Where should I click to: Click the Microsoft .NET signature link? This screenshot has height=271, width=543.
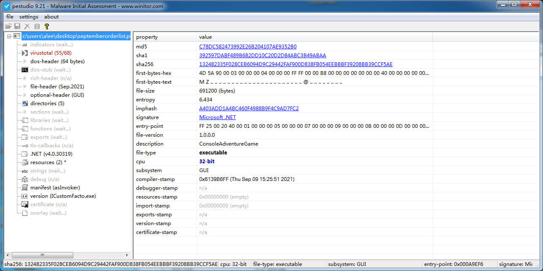[217, 117]
